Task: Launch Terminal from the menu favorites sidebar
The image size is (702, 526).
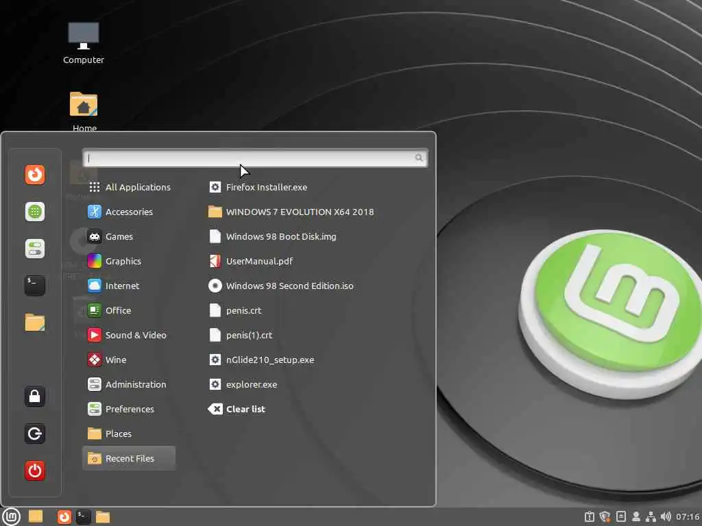Action: (x=35, y=286)
